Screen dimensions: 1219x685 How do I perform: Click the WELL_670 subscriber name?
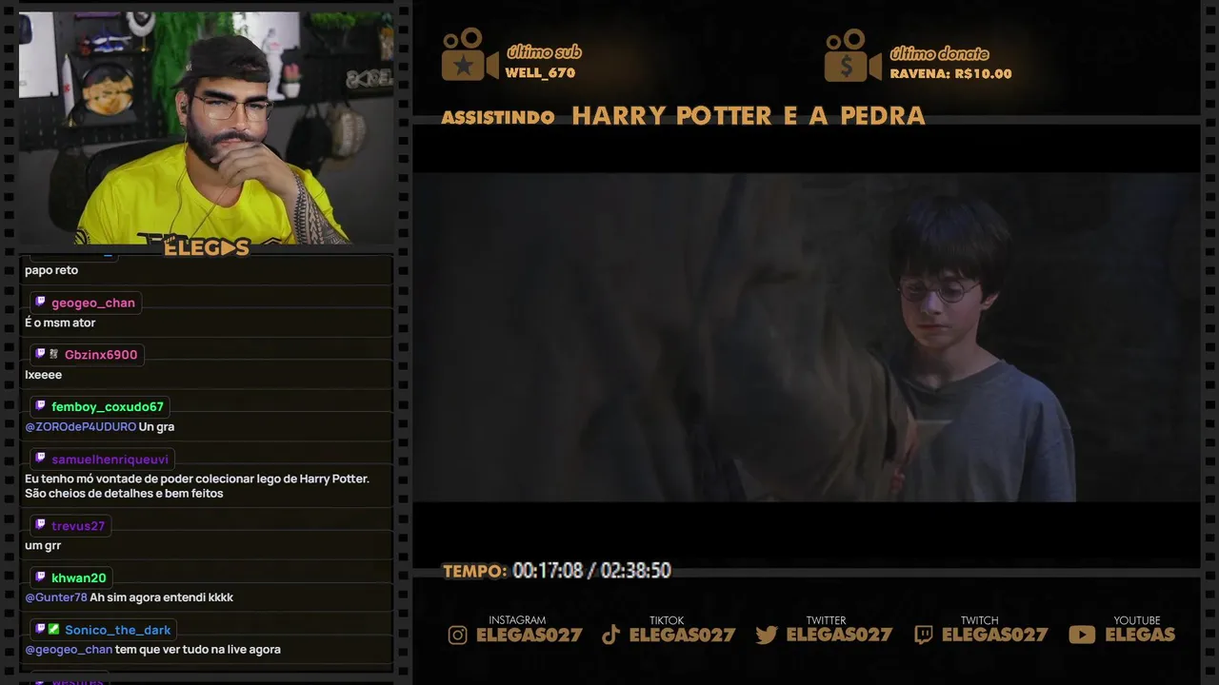point(540,73)
